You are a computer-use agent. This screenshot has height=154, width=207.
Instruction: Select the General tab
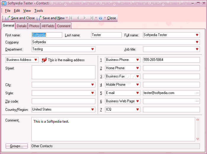pyautogui.click(x=9, y=25)
